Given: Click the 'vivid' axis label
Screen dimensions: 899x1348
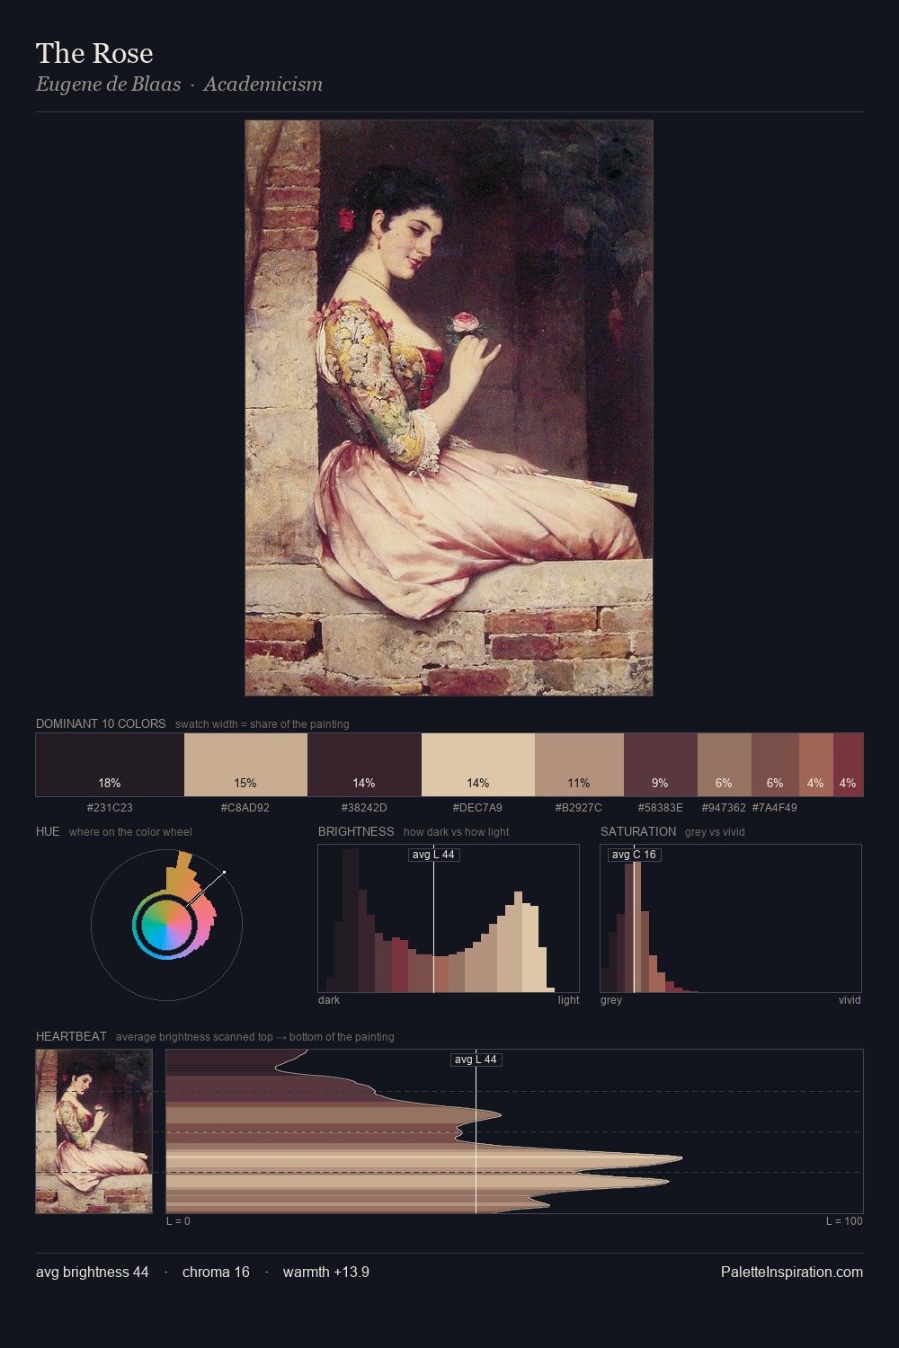Looking at the screenshot, I should (850, 1000).
